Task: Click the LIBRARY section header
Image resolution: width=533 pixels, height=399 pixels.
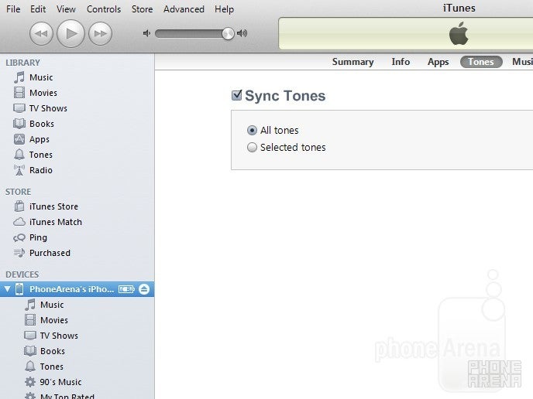Action: click(x=22, y=63)
